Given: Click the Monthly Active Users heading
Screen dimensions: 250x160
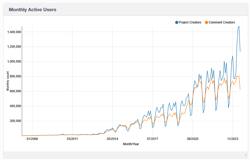Looking at the screenshot, I should [x=32, y=10].
